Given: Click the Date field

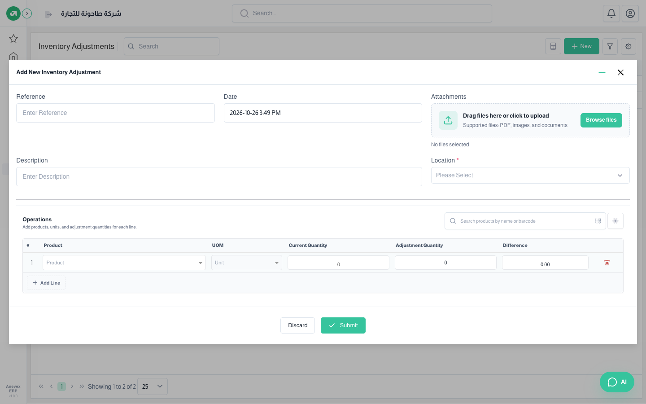Looking at the screenshot, I should coord(323,113).
